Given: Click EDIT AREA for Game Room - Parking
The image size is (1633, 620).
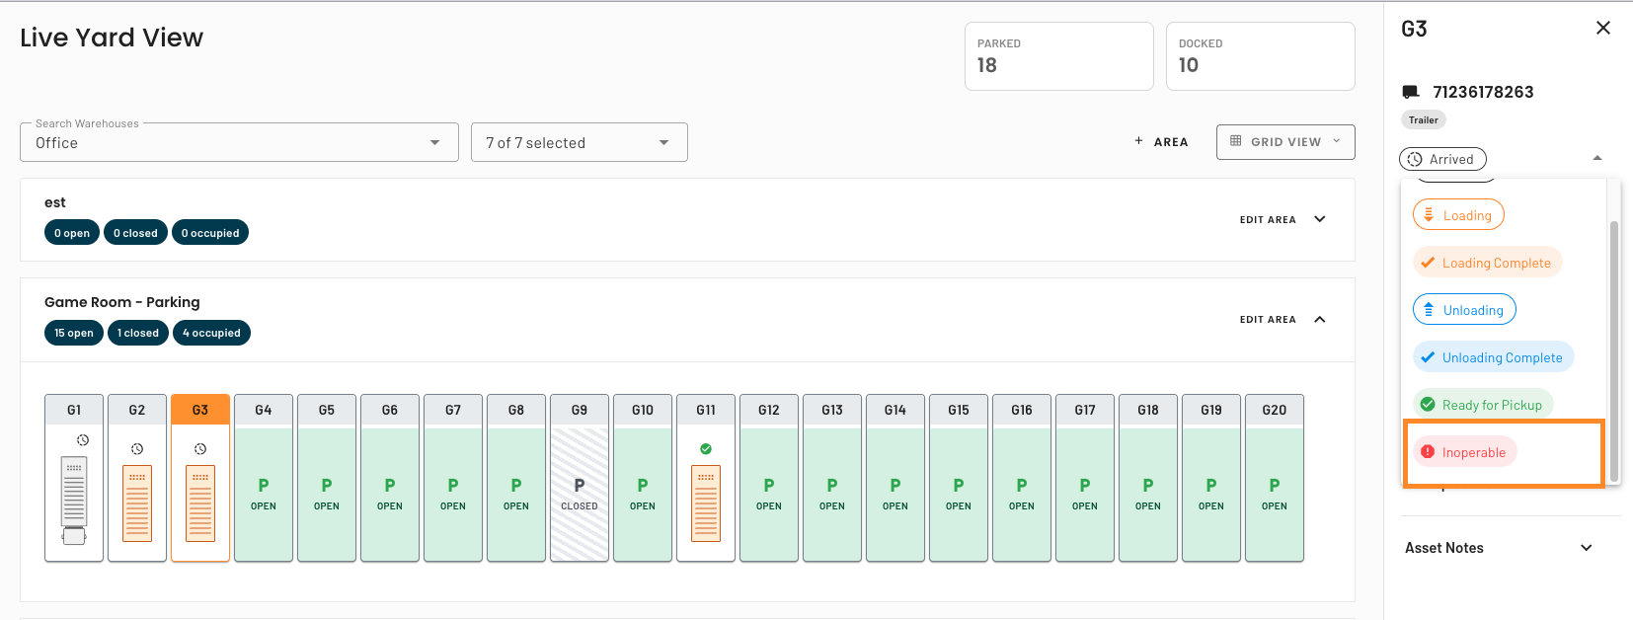Looking at the screenshot, I should (1268, 319).
